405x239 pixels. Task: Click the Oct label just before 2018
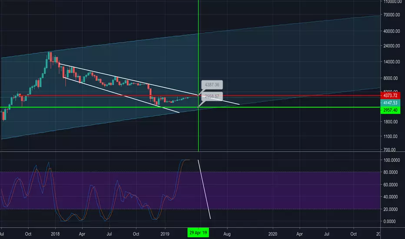pos(28,234)
